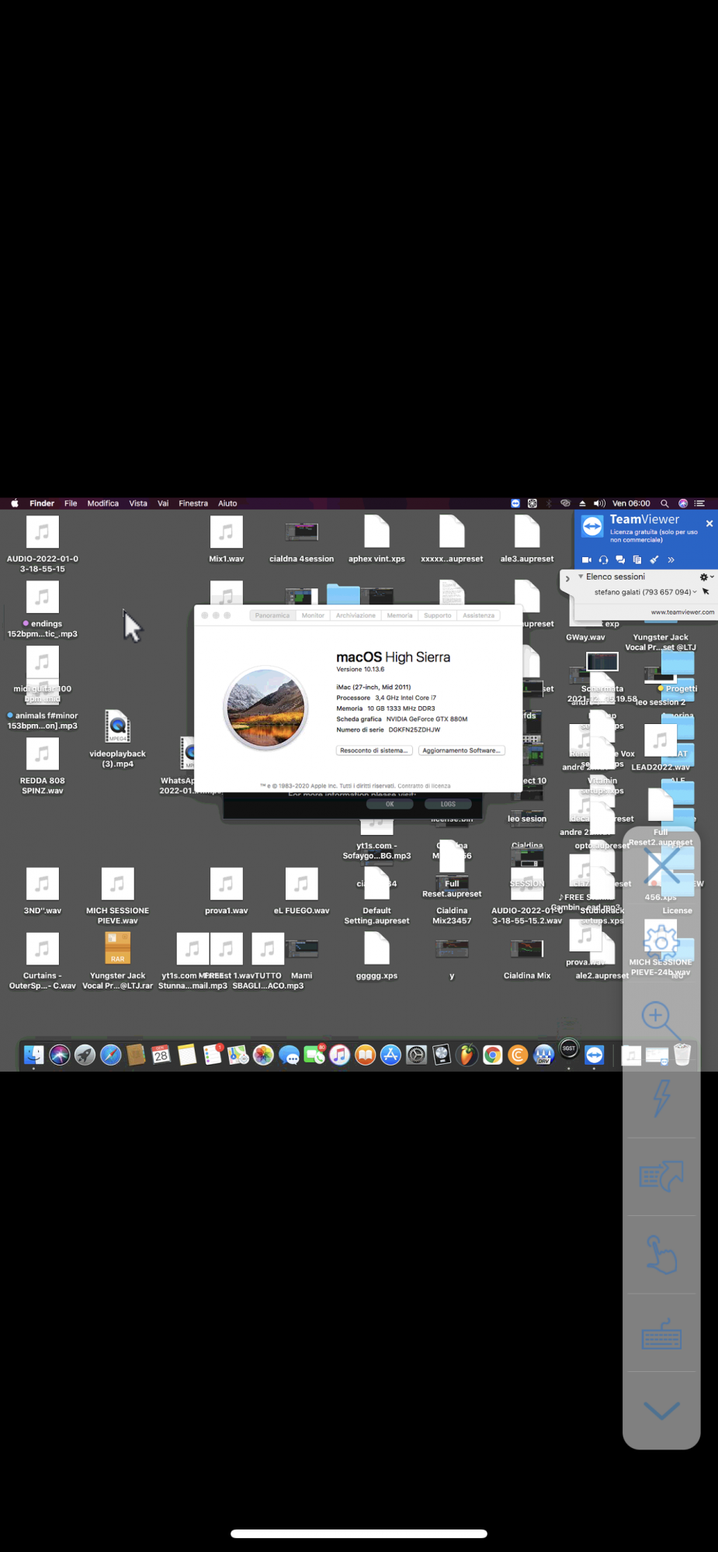718x1552 pixels.
Task: Click the Spotlight search icon in menu bar
Action: (664, 504)
